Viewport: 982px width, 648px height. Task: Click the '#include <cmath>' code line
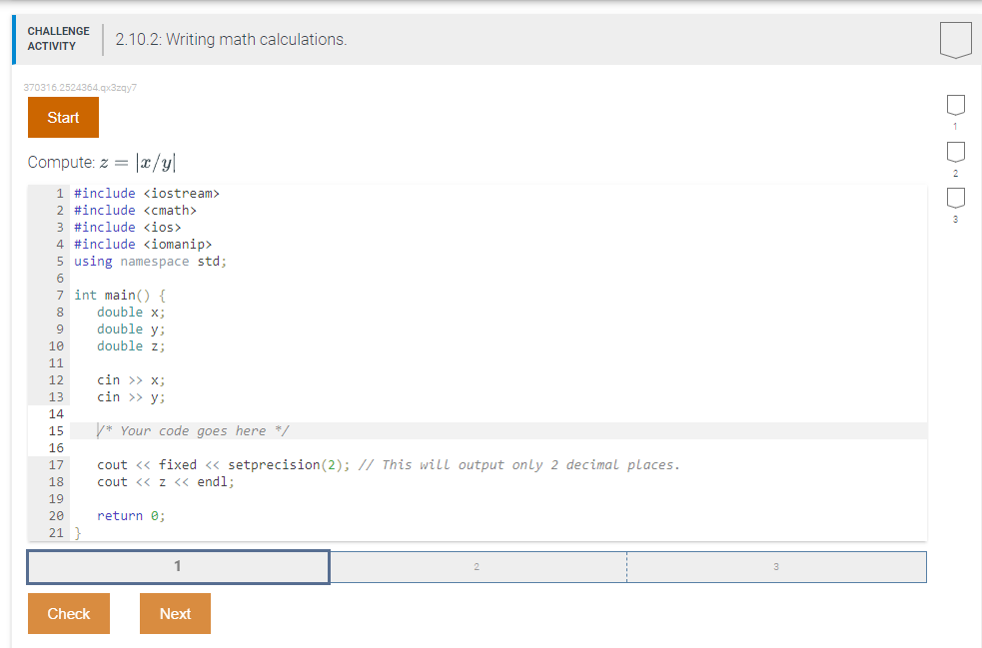coord(135,211)
